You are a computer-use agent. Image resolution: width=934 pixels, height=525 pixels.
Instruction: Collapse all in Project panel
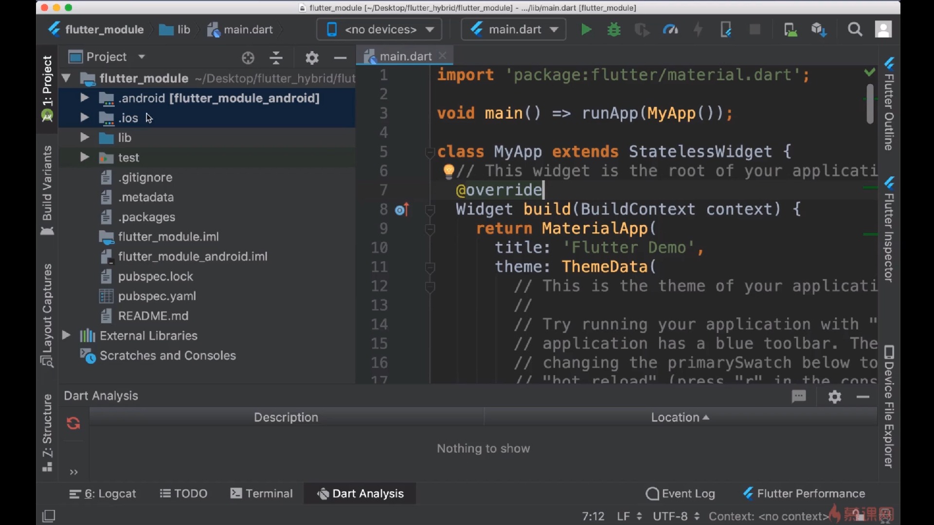(x=276, y=58)
